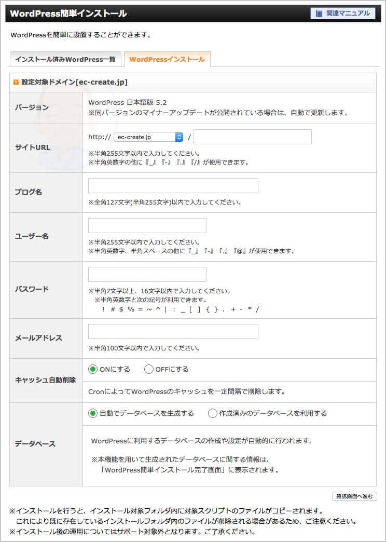Click the WordPress 日本語版 5.2 version text
386x542 pixels.
click(x=128, y=102)
